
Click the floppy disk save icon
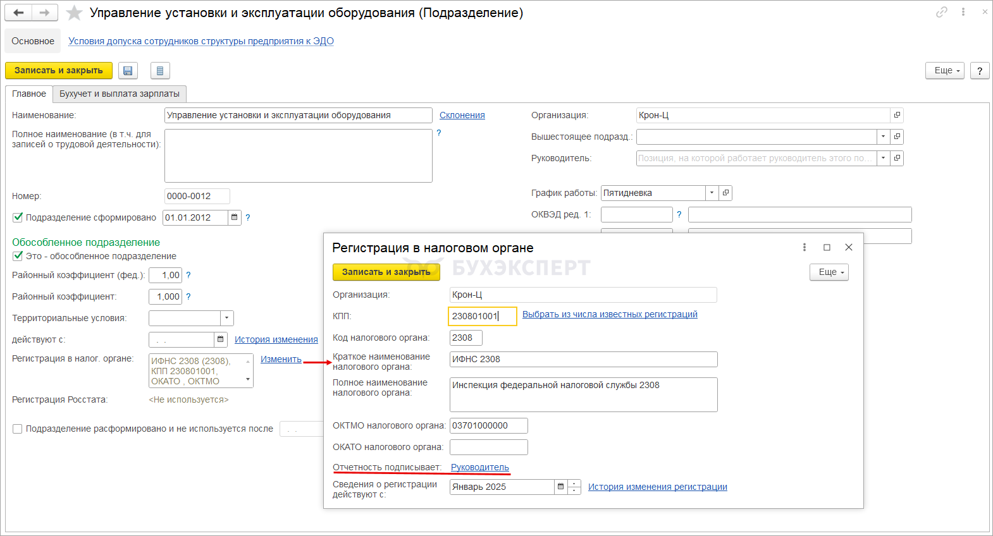pyautogui.click(x=128, y=71)
